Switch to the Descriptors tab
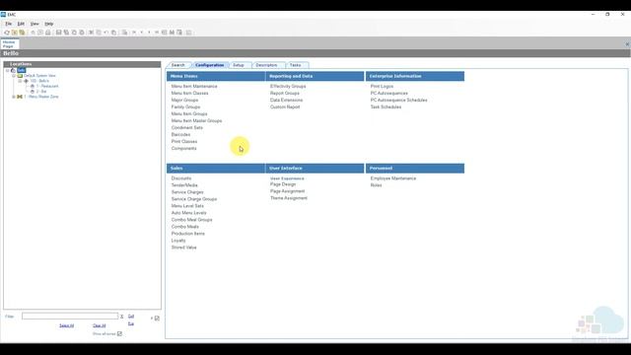The height and width of the screenshot is (355, 631). tap(266, 65)
